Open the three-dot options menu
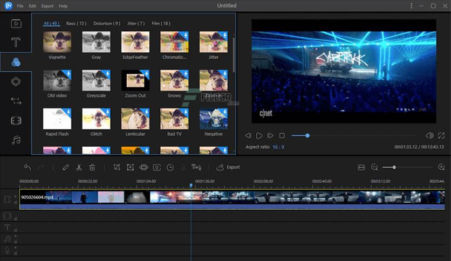This screenshot has width=451, height=261. (411, 6)
